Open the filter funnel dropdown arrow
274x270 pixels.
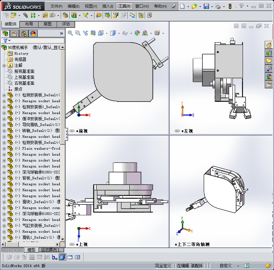[10, 41]
